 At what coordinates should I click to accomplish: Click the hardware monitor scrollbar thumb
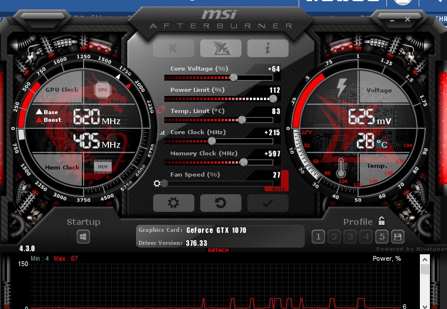tap(425, 269)
